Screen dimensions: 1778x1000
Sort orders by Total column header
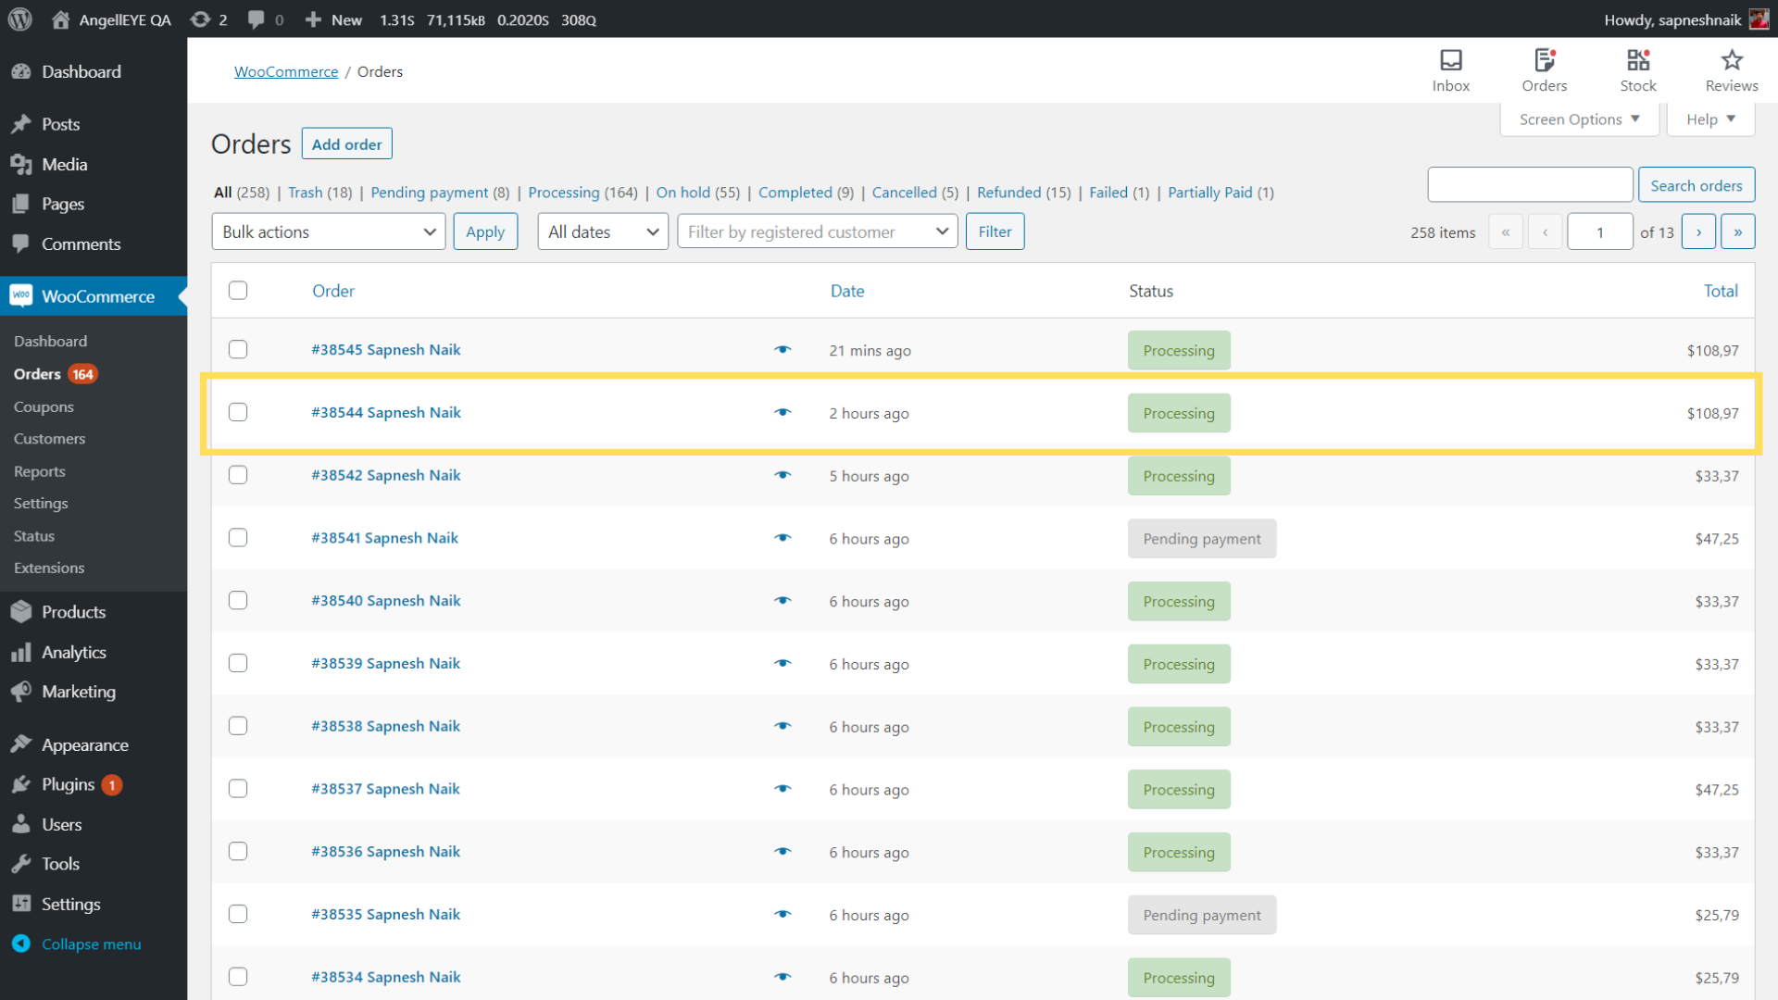click(x=1721, y=291)
